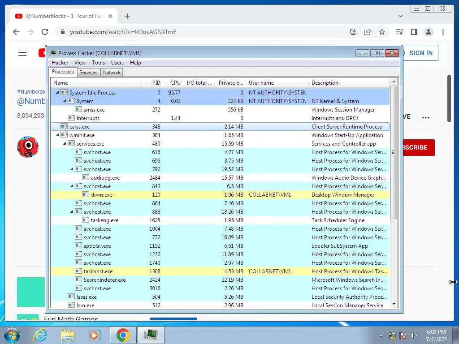Screen dimensions: 459x344
Task: Sort by the Description column header
Action: 349,83
